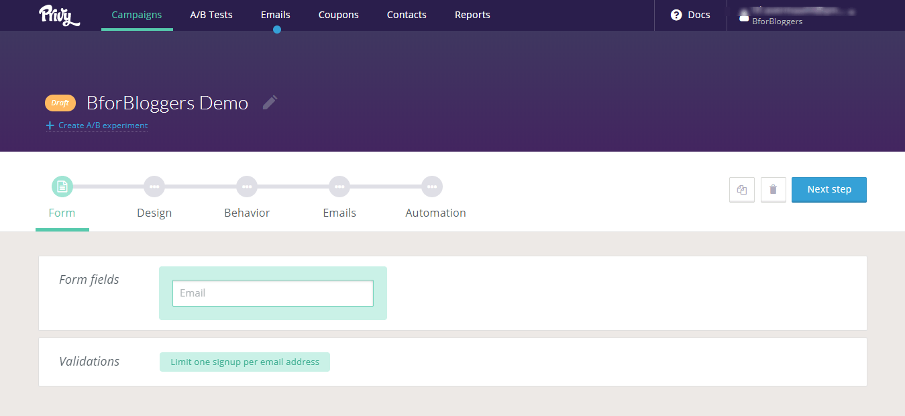The width and height of the screenshot is (905, 416).
Task: Select Limit one signup per email address
Action: tap(245, 362)
